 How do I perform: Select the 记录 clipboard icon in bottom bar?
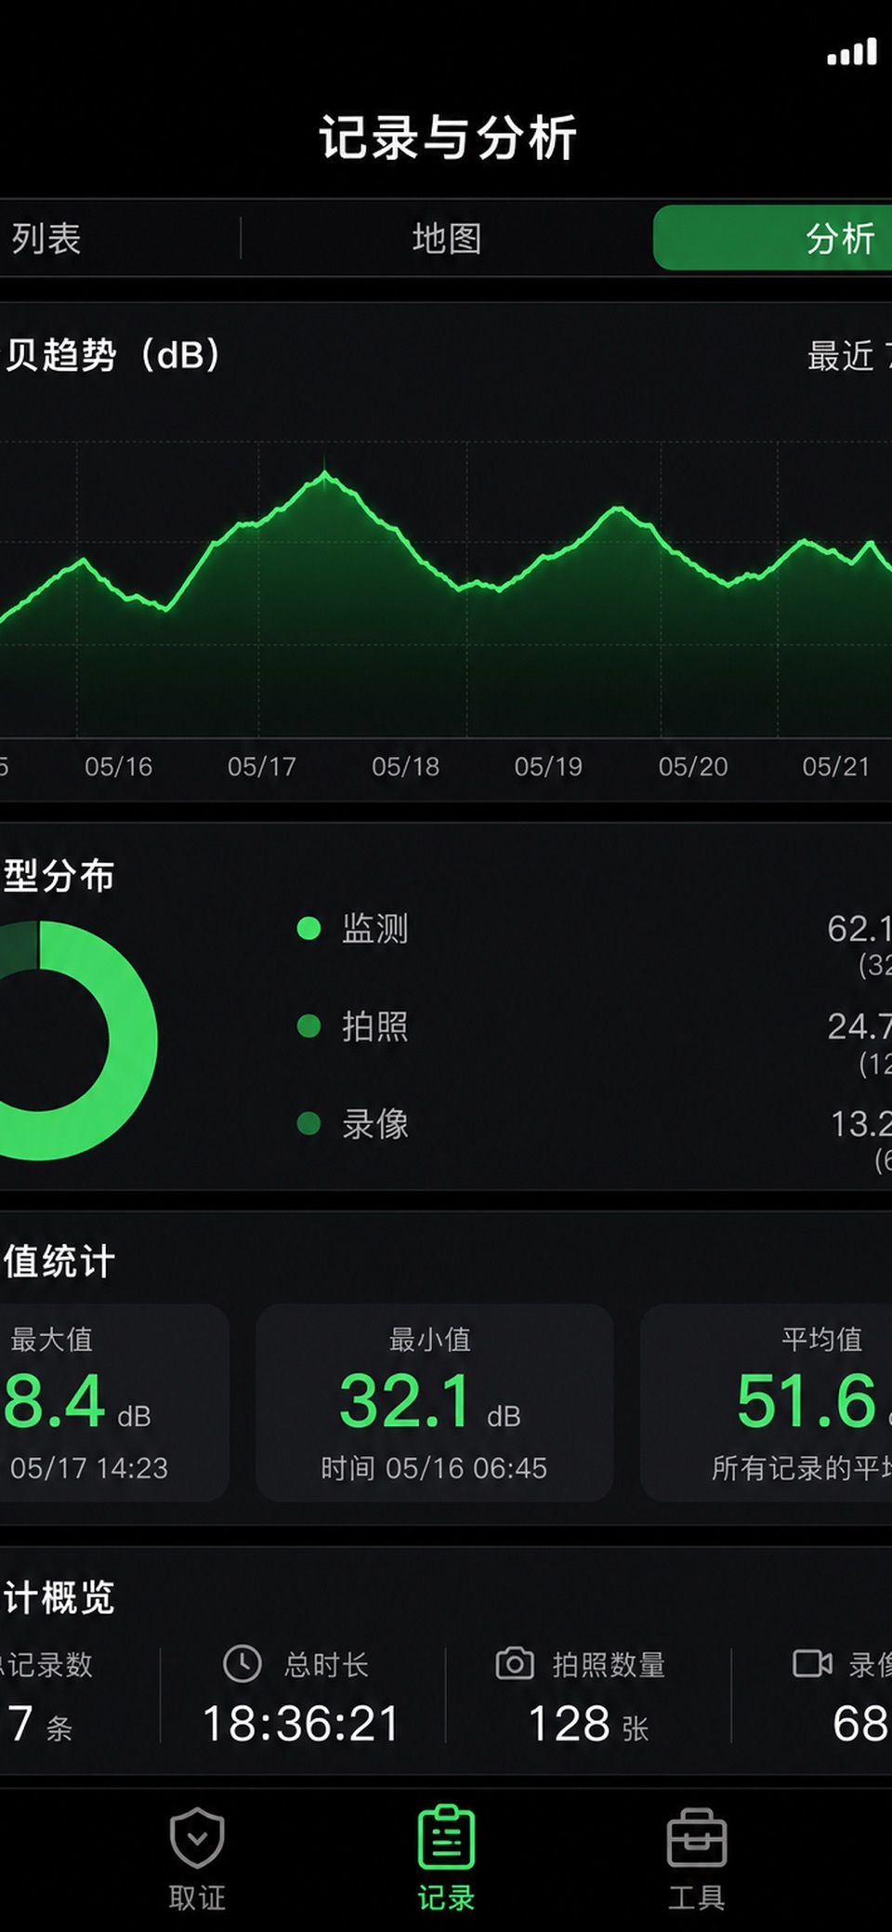[x=446, y=1837]
